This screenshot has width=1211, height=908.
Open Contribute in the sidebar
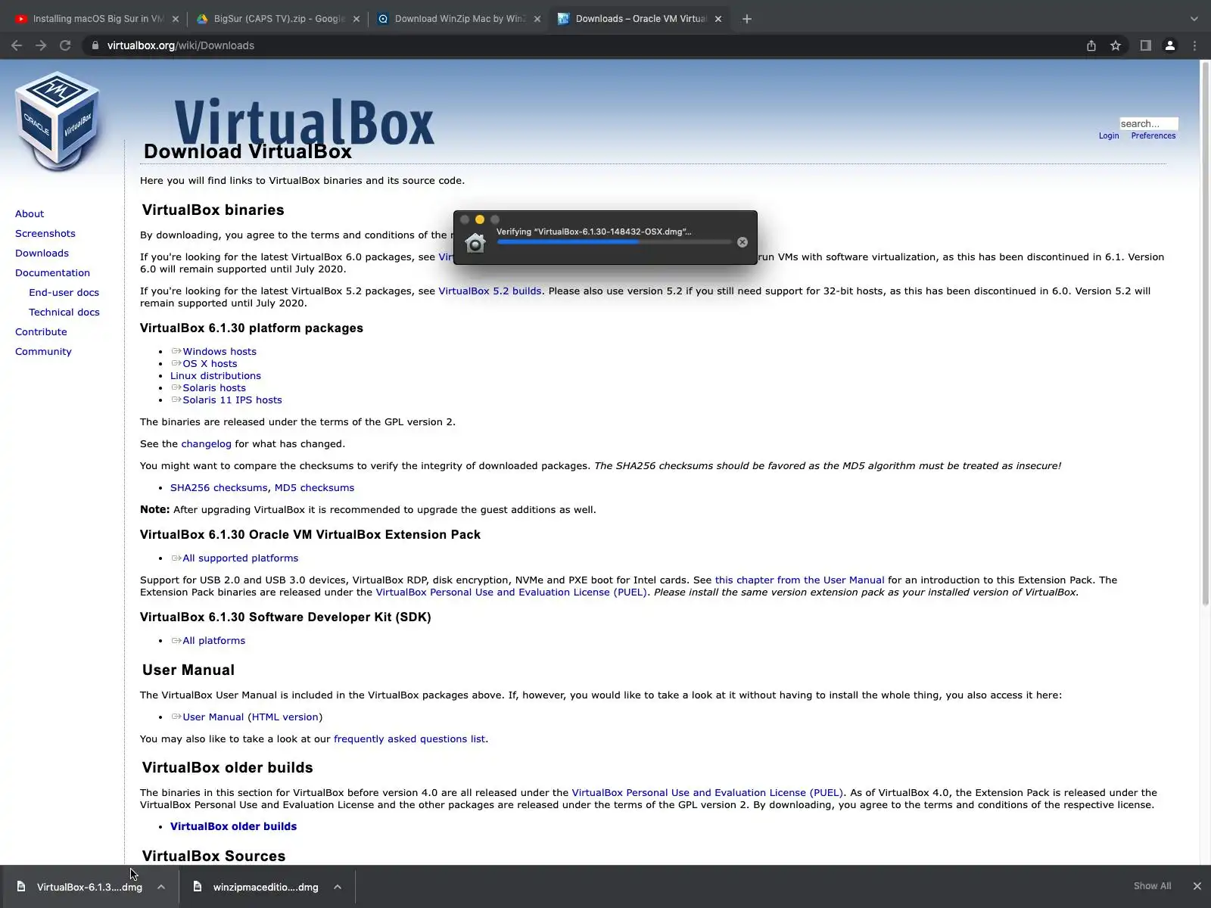point(41,332)
